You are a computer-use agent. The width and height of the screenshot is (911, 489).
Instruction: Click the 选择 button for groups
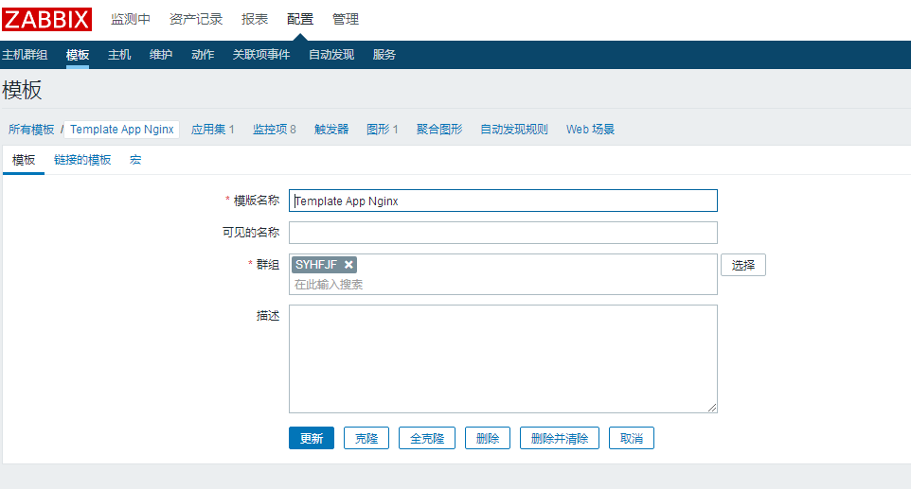(x=743, y=265)
